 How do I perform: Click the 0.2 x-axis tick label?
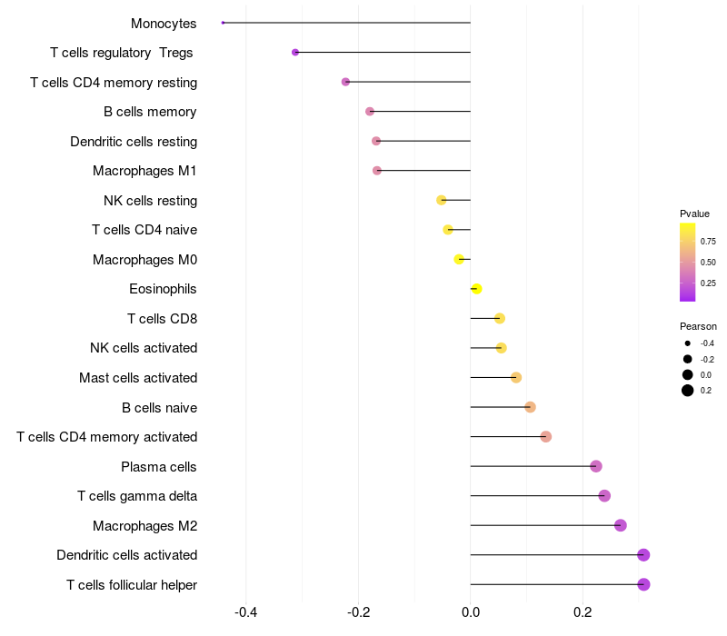[583, 612]
